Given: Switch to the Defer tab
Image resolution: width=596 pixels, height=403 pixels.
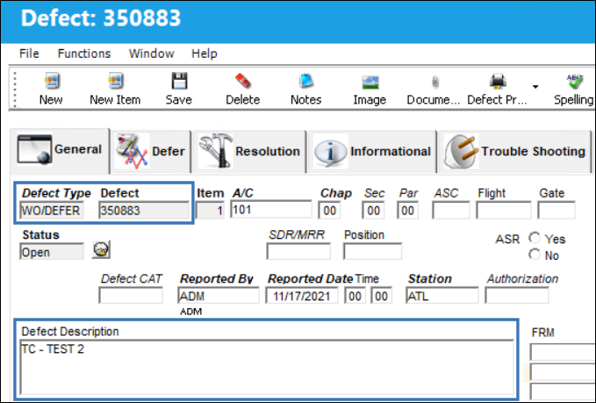Looking at the screenshot, I should click(150, 152).
